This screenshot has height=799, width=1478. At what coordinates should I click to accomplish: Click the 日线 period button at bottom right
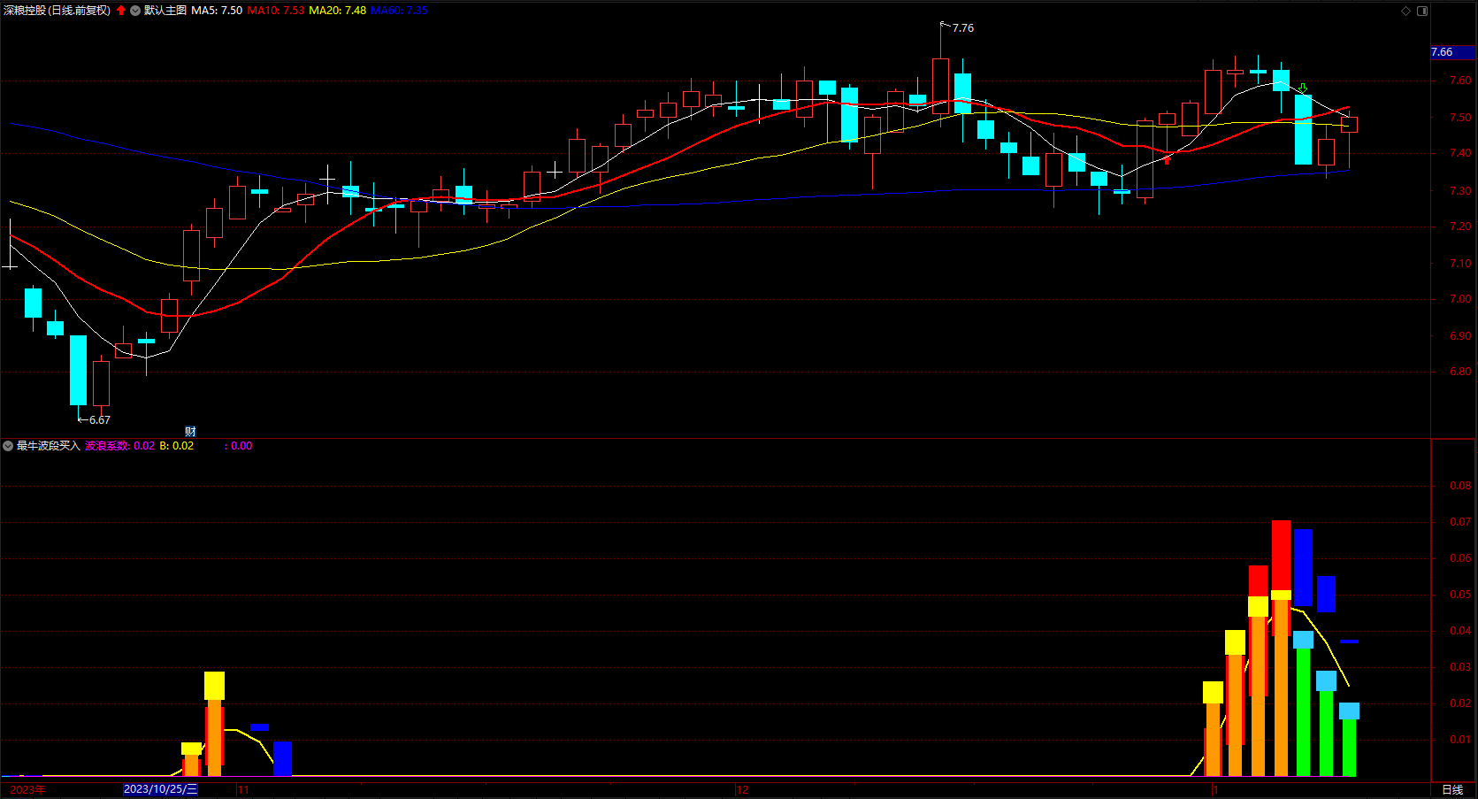tap(1452, 789)
